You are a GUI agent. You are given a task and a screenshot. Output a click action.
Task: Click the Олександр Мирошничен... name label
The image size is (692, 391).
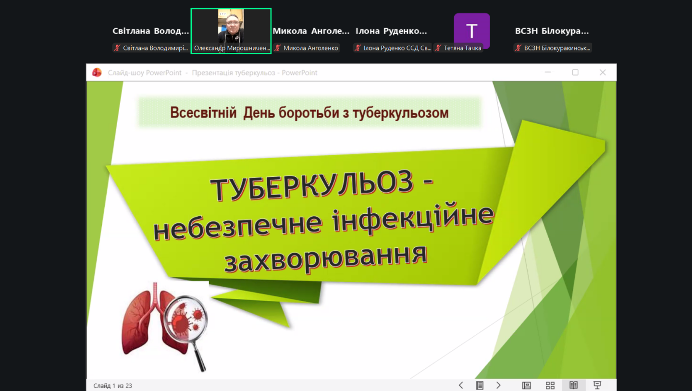click(231, 48)
